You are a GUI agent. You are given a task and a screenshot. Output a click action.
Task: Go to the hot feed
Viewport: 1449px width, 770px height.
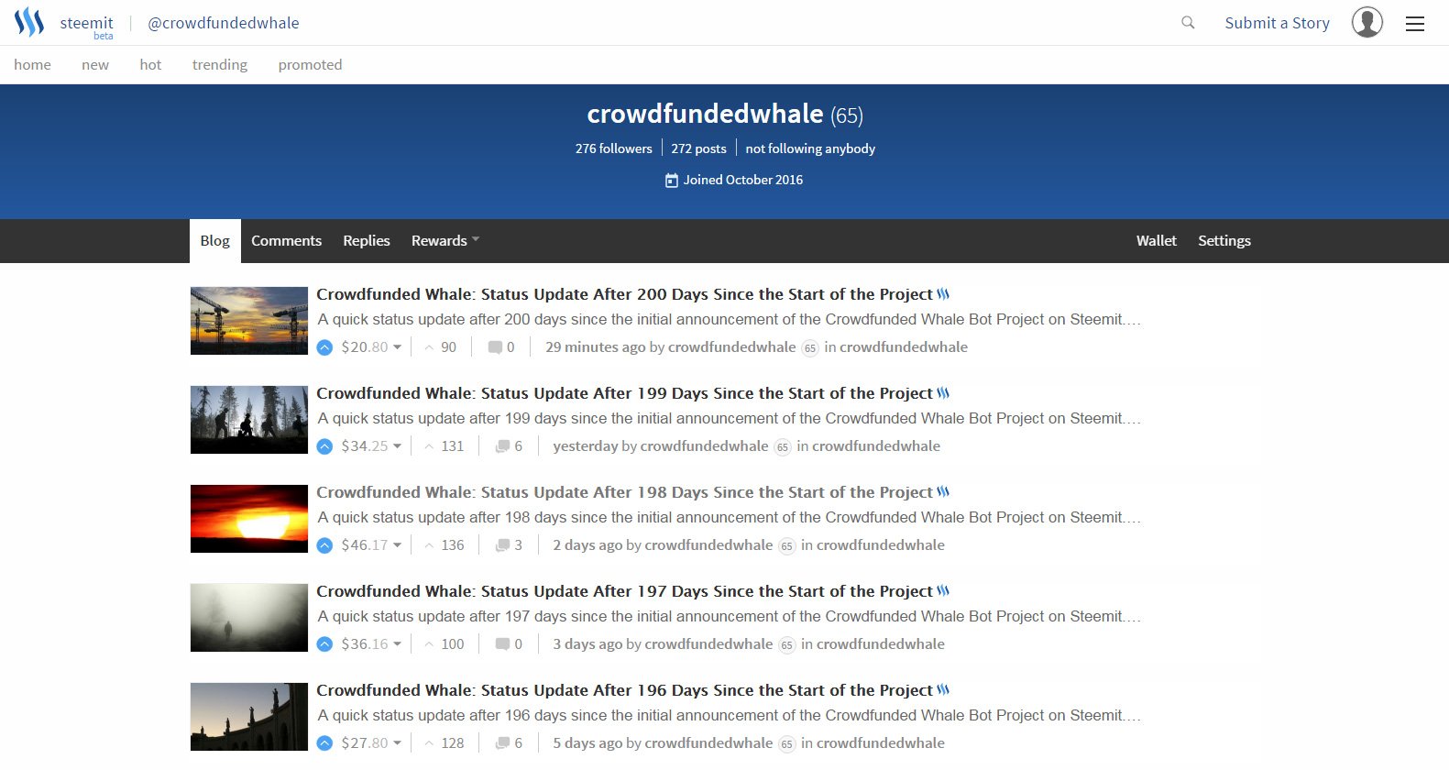(x=150, y=65)
